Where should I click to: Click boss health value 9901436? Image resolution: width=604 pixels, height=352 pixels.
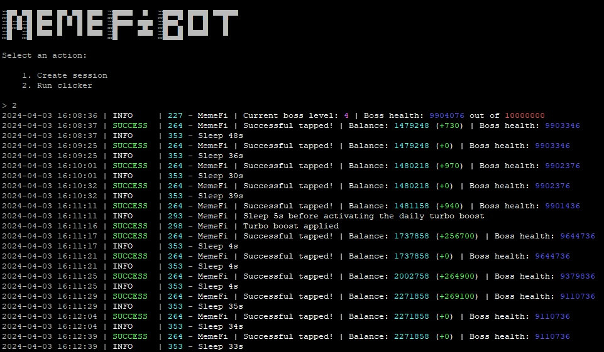(563, 206)
